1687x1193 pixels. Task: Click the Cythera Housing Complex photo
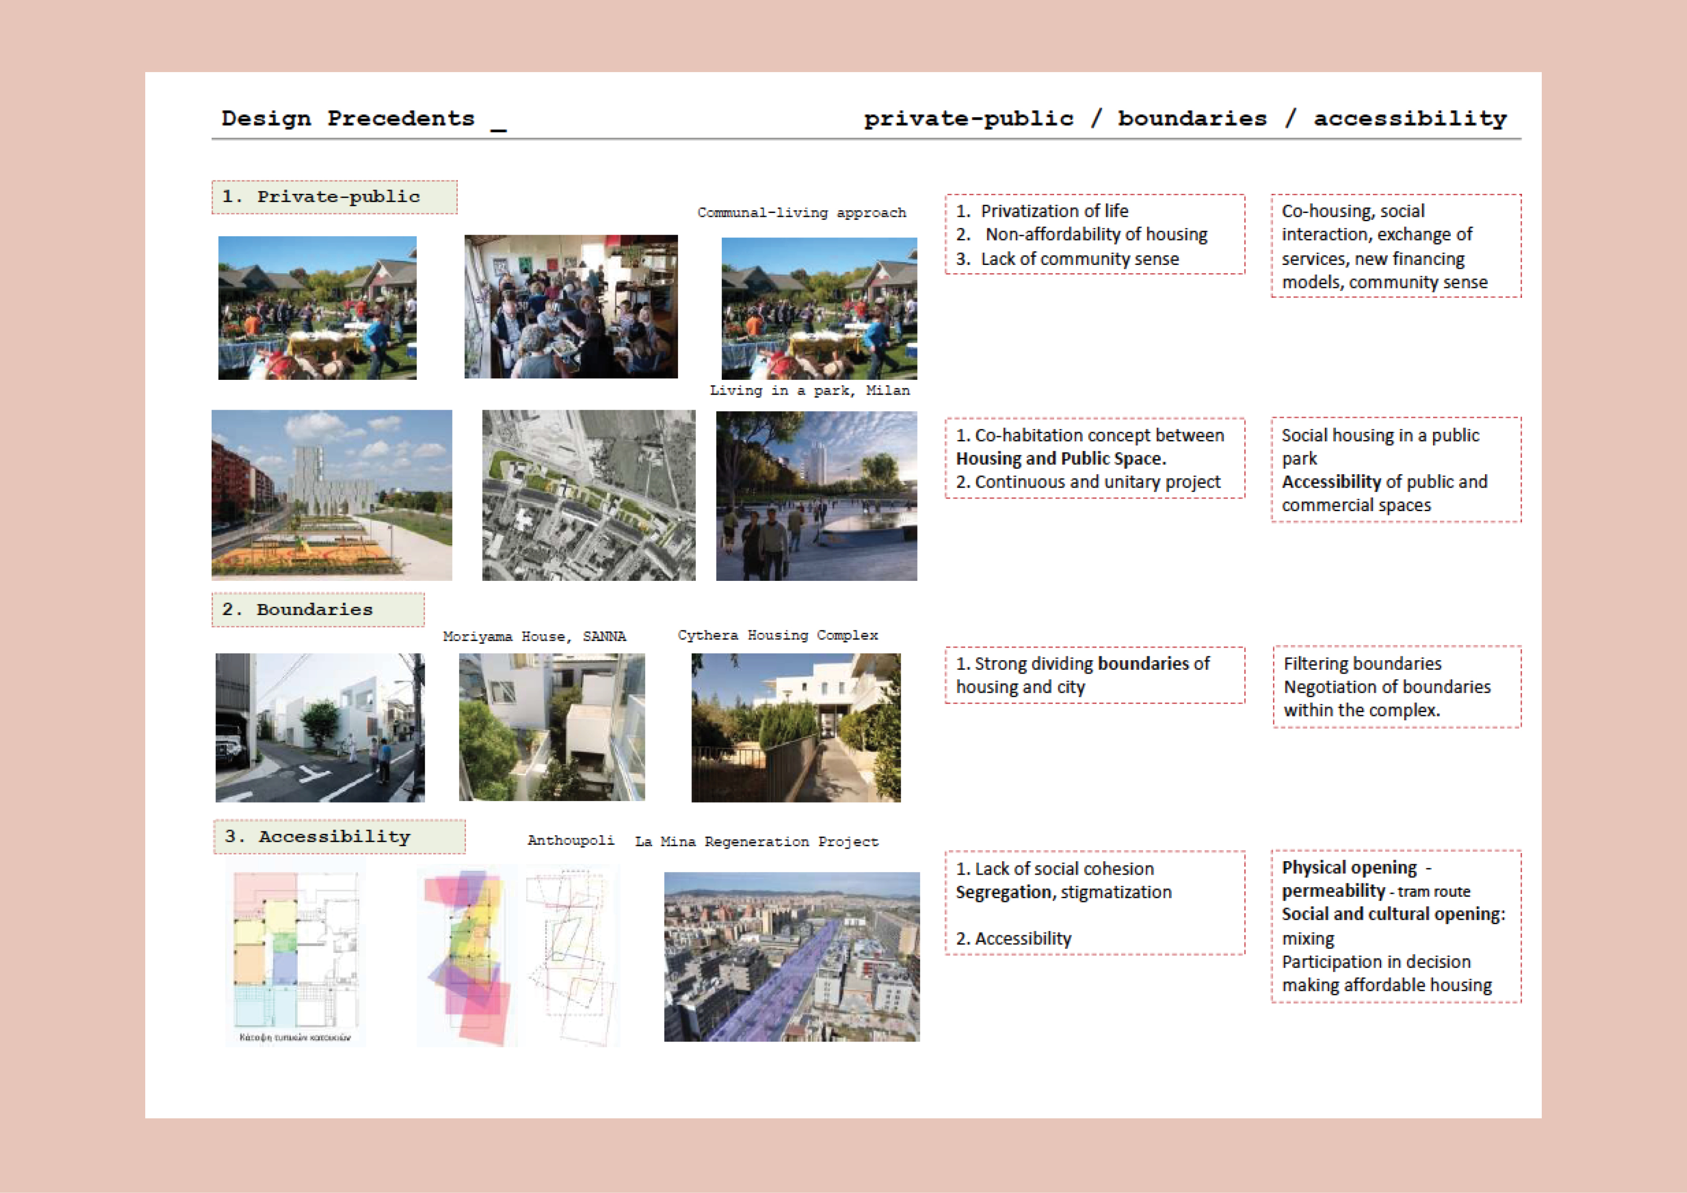(796, 727)
